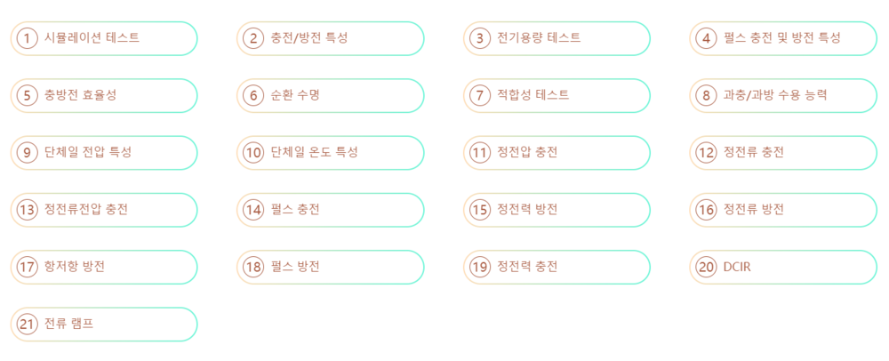Click the 정전압 충전 button
889x361 pixels.
(557, 152)
